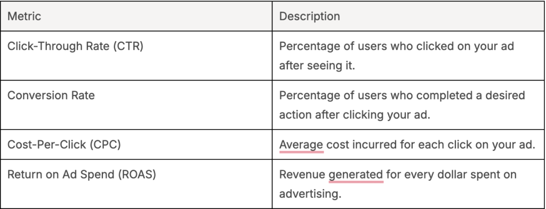Click the word advertising in the last row

pos(310,195)
